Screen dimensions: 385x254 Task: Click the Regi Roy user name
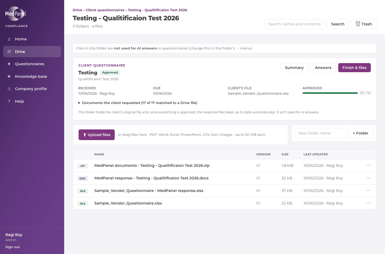pyautogui.click(x=14, y=235)
